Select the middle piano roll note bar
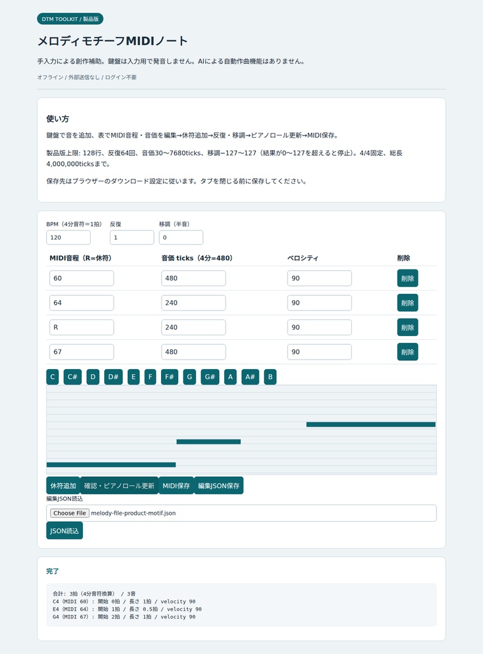The height and width of the screenshot is (654, 483). pyautogui.click(x=208, y=442)
